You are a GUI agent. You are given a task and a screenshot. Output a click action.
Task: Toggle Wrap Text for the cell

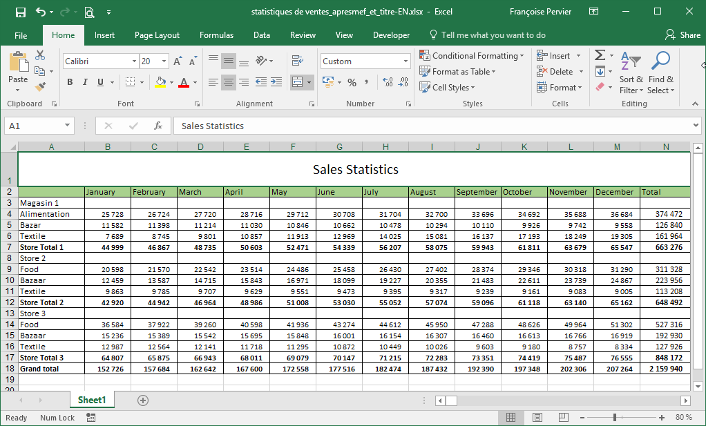[298, 60]
